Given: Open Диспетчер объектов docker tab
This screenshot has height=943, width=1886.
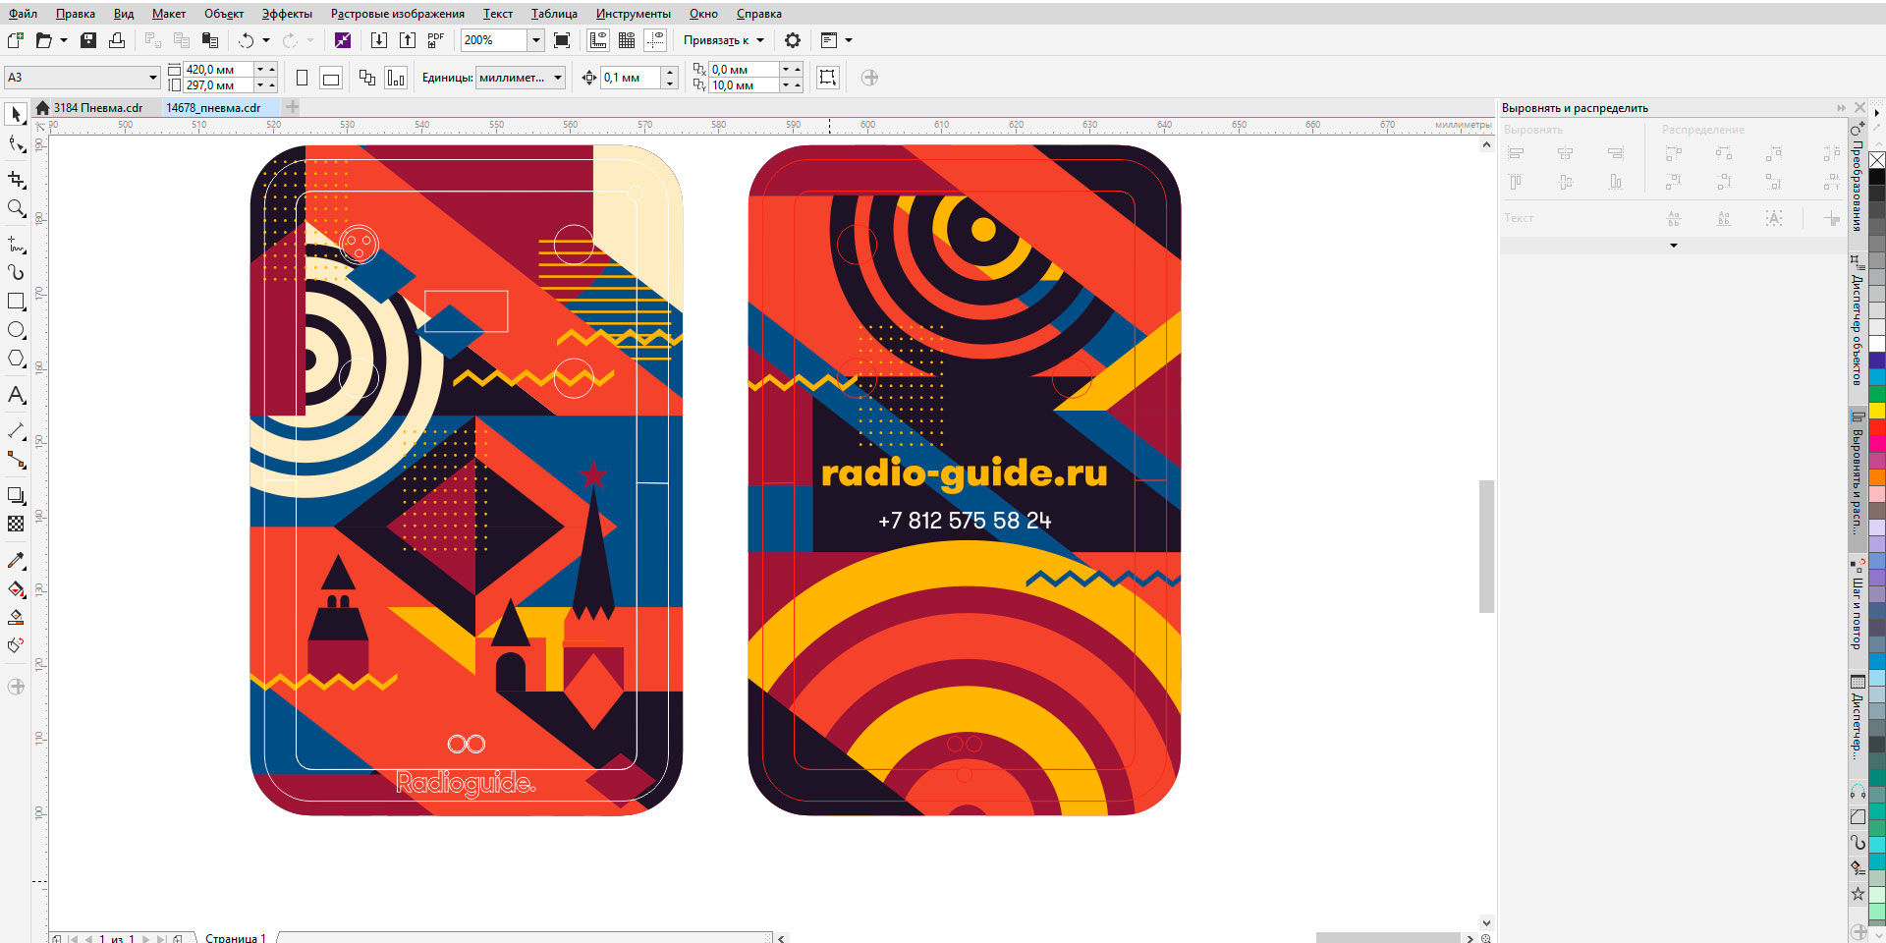Looking at the screenshot, I should pos(1857,321).
